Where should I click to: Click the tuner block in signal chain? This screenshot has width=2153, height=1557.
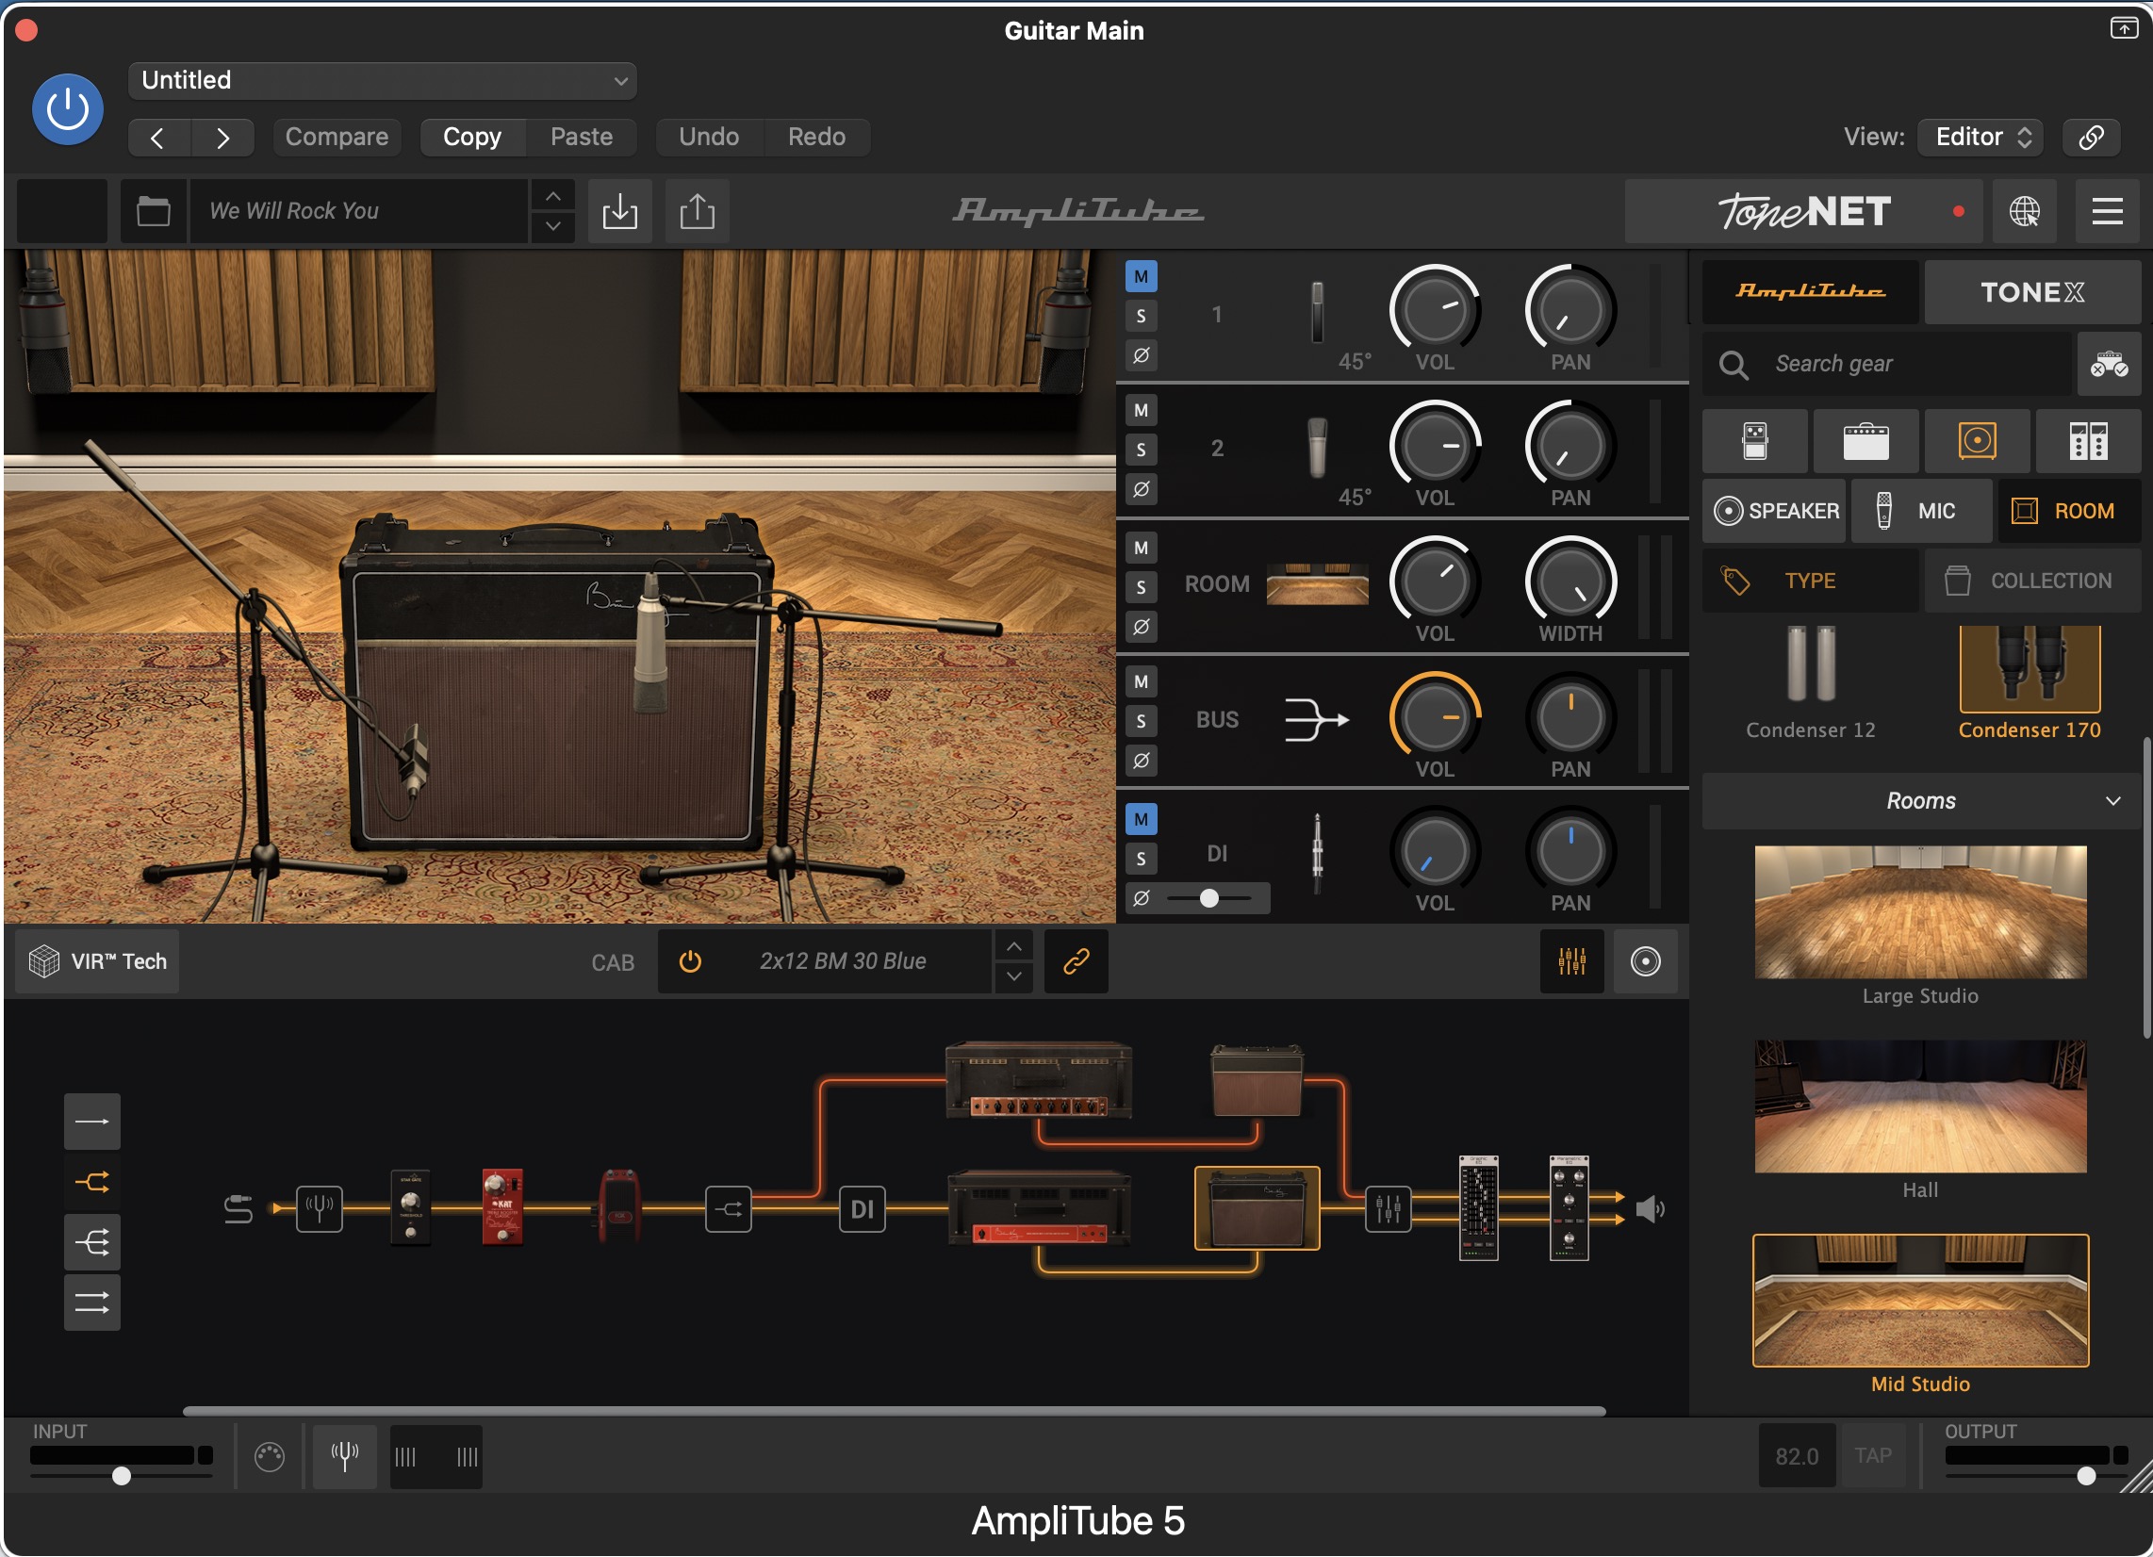[319, 1208]
